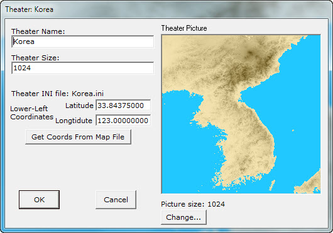Click the 'Latitude' label

(x=79, y=106)
